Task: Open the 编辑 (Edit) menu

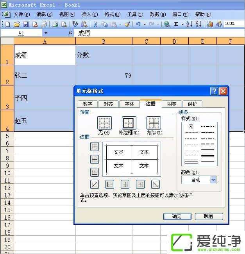Action: tap(44, 14)
